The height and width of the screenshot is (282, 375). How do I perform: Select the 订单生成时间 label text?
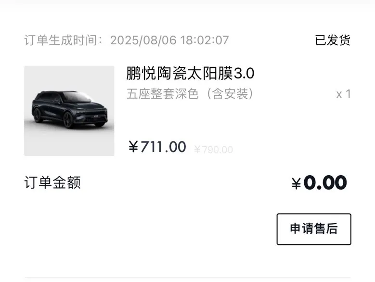(x=61, y=40)
